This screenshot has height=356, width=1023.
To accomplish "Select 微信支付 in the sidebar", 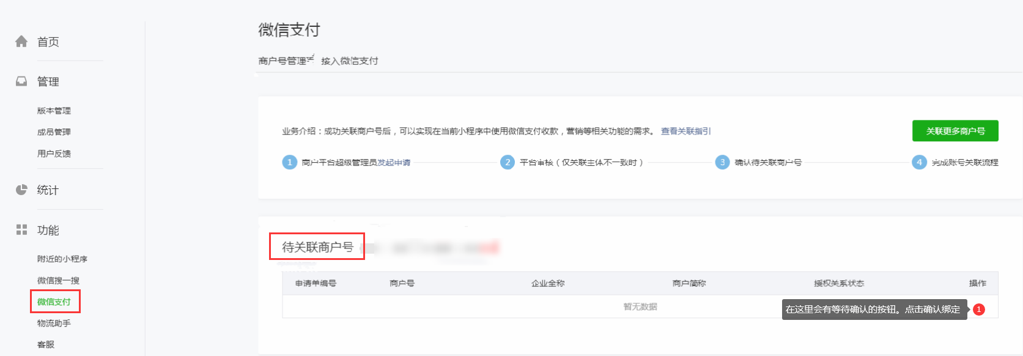I will 54,302.
